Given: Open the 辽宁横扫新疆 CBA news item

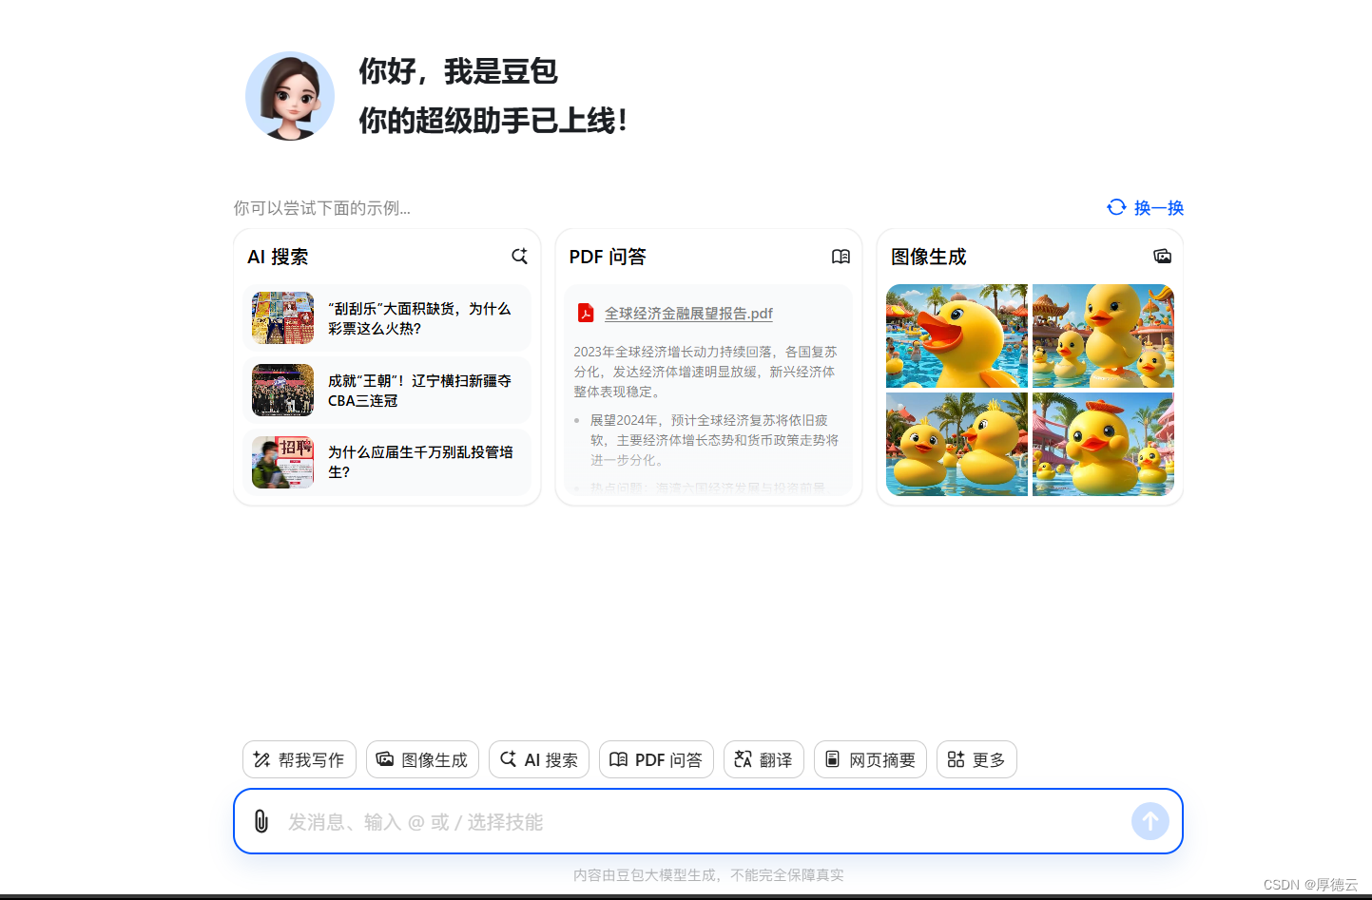Looking at the screenshot, I should [387, 391].
